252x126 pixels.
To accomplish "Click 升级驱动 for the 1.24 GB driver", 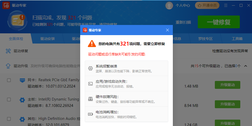I will pos(227,123).
